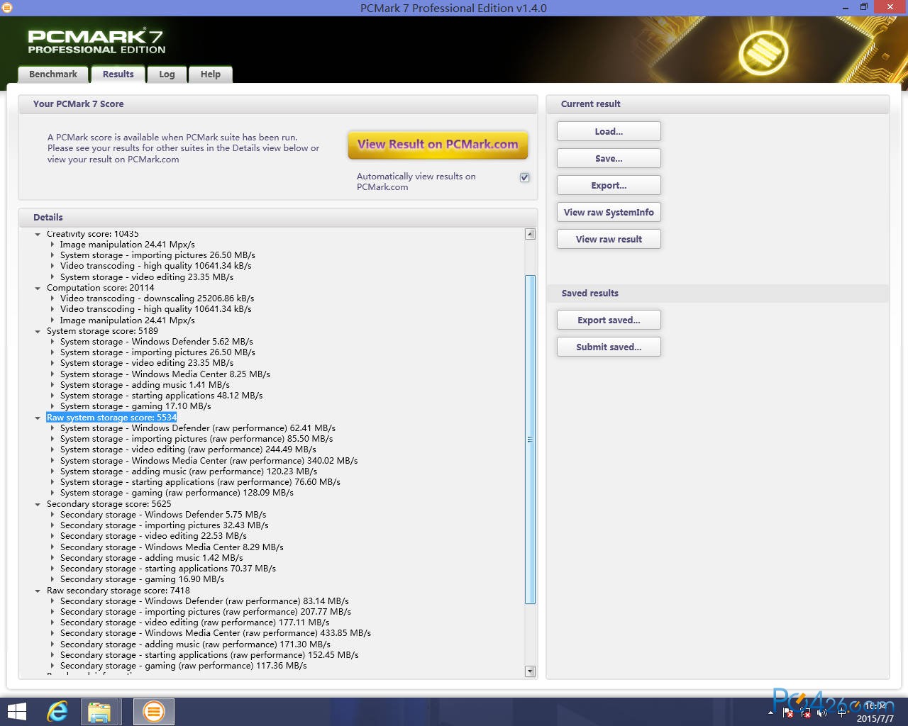Expand Image manipulation 24.41 Mpx/s under Creativity
Viewport: 908px width, 726px height.
coord(52,245)
